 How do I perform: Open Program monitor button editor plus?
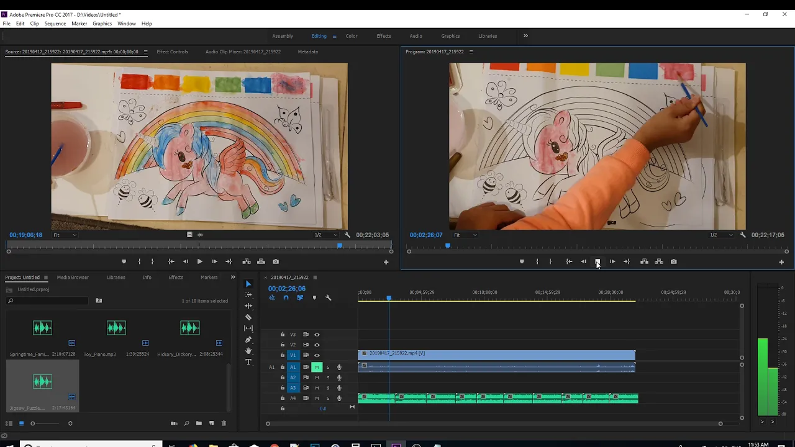tap(781, 262)
